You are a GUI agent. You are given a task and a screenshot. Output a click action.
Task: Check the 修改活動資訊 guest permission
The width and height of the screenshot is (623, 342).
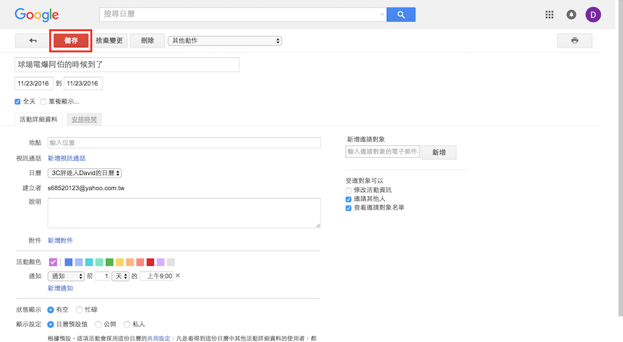coord(349,190)
